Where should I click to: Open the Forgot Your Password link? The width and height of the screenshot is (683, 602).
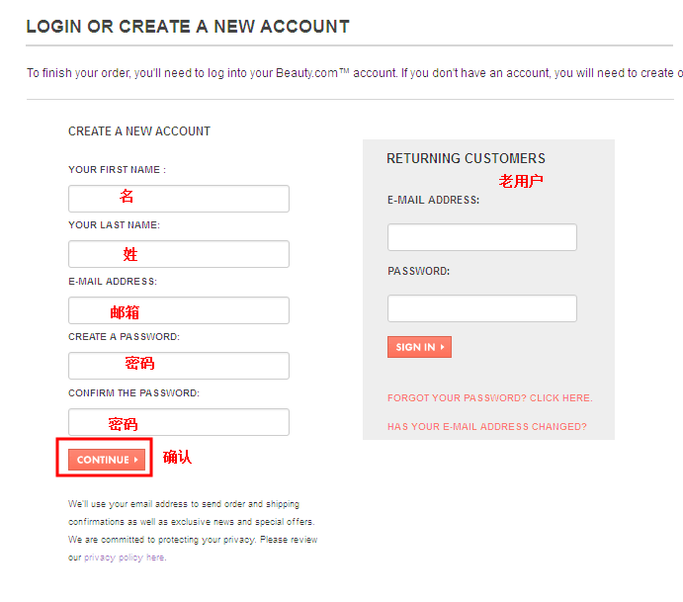coord(489,398)
